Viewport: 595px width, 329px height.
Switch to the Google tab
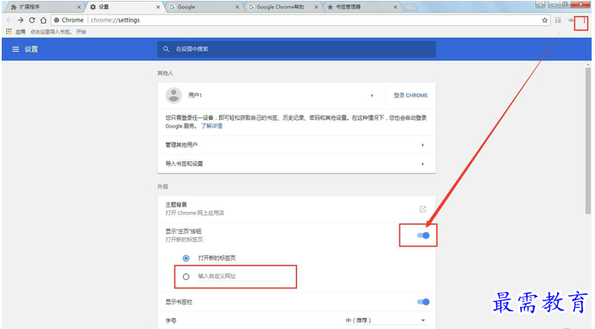click(x=203, y=7)
